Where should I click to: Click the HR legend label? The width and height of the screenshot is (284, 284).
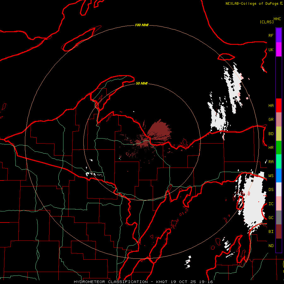click(271, 148)
